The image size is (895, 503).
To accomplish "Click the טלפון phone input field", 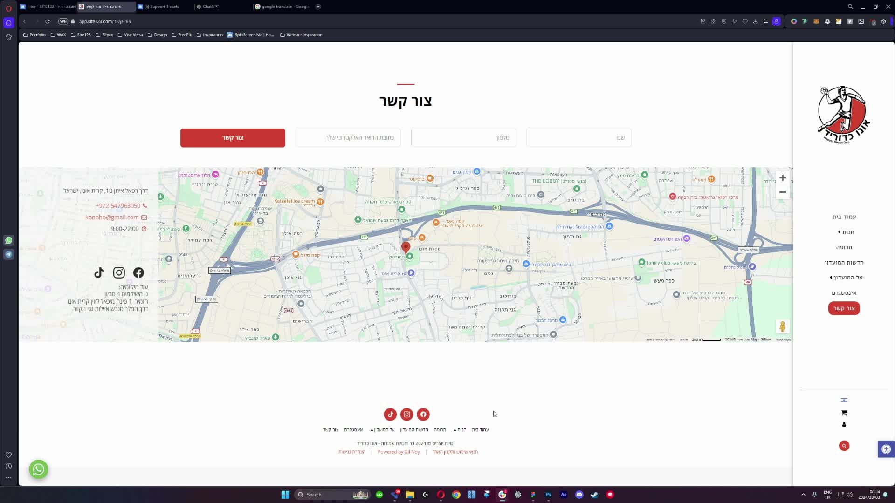I will click(463, 138).
